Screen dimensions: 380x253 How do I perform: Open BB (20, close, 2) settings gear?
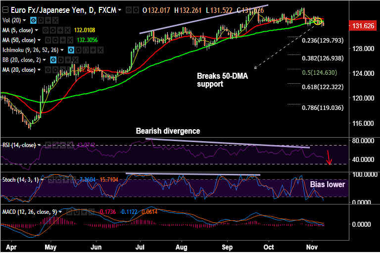point(60,60)
